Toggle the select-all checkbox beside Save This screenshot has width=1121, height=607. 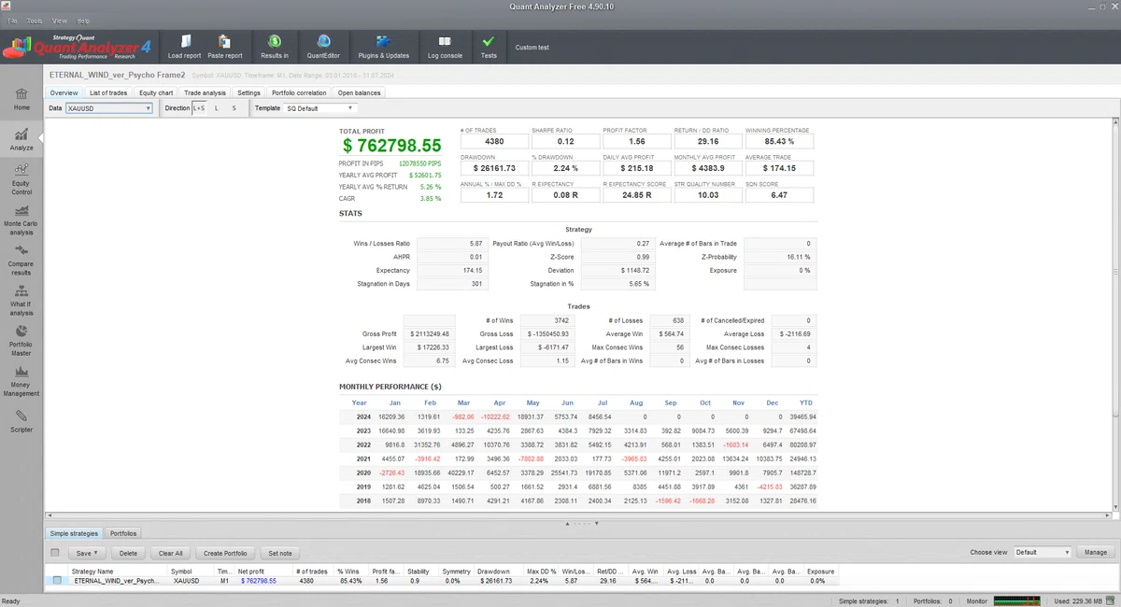pyautogui.click(x=55, y=553)
